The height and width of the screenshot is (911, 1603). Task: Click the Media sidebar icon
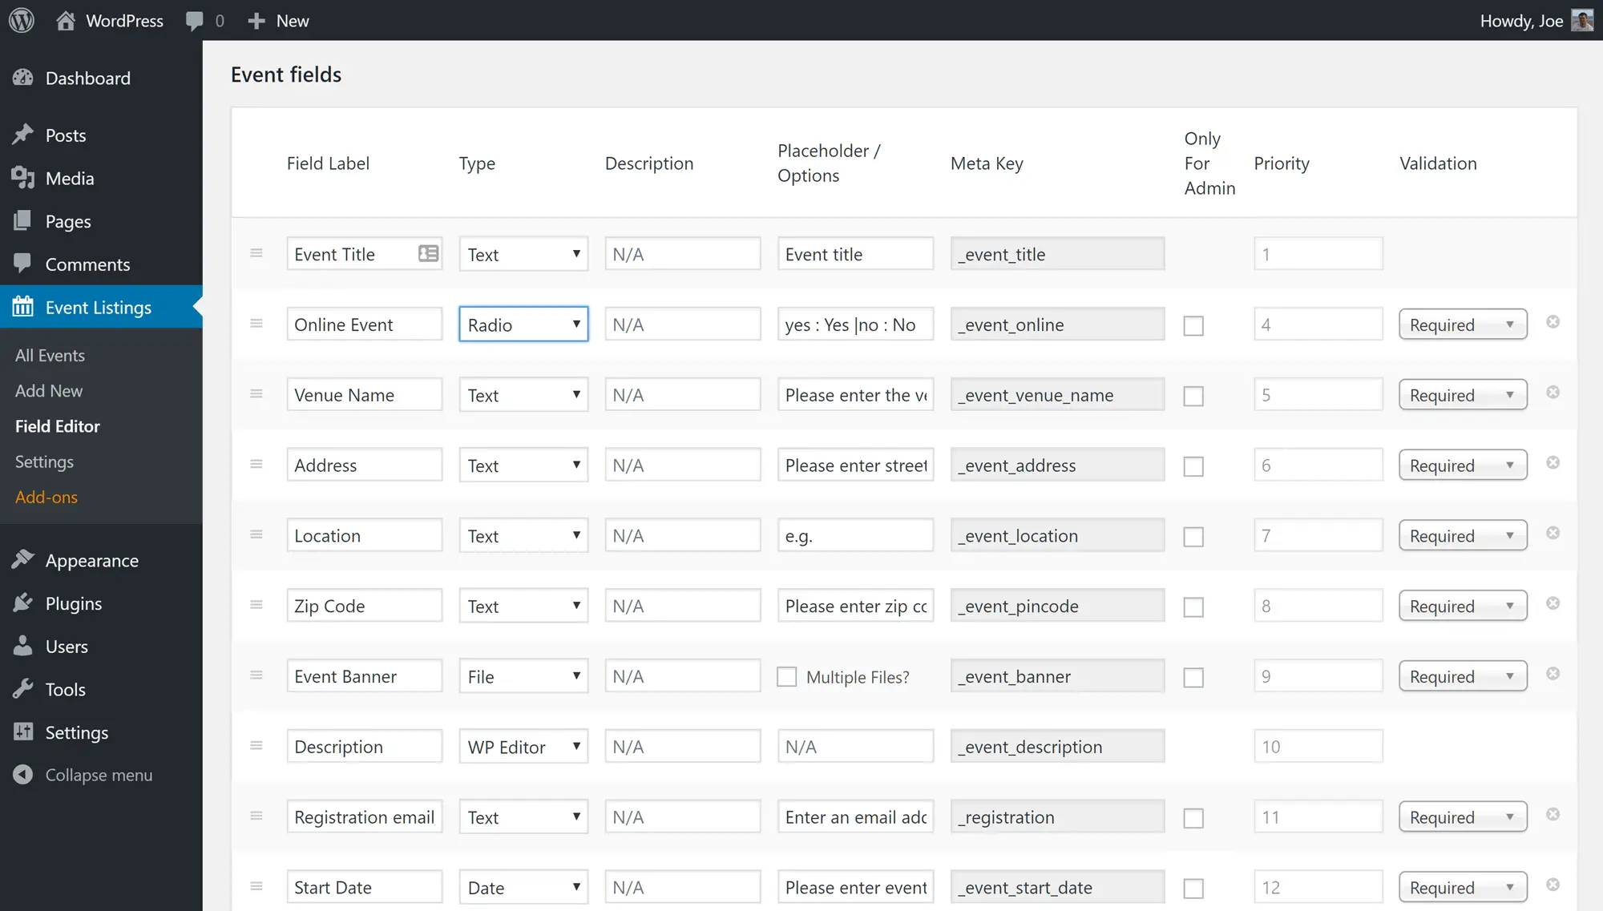pyautogui.click(x=22, y=178)
